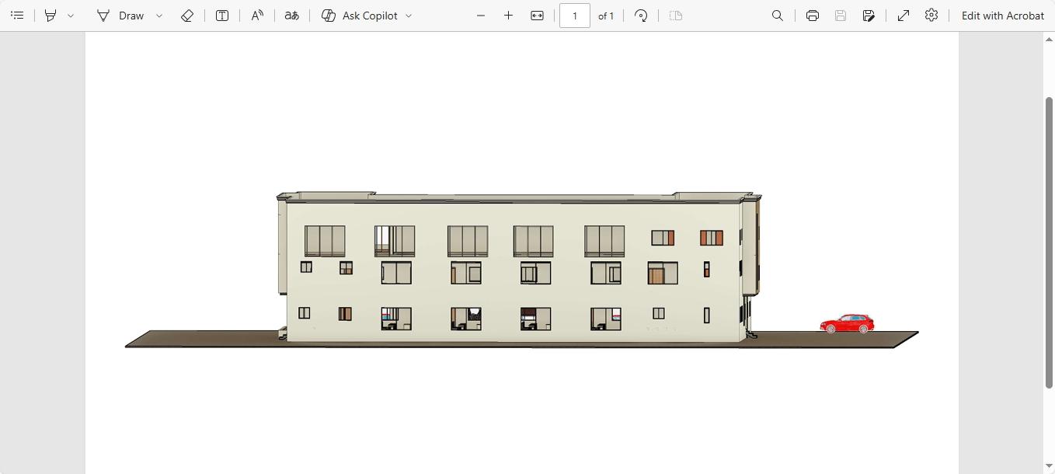Click Edit with Acrobat

point(1002,16)
